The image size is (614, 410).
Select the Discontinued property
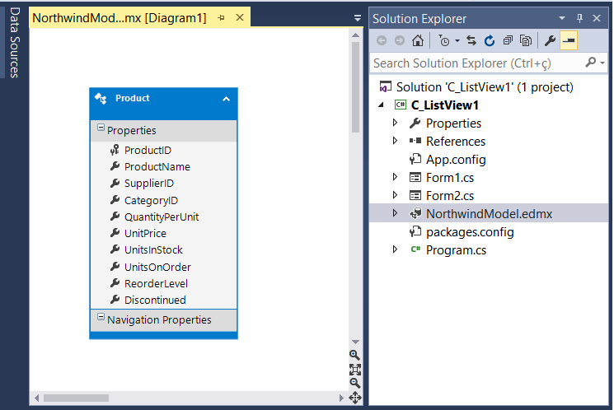point(155,300)
